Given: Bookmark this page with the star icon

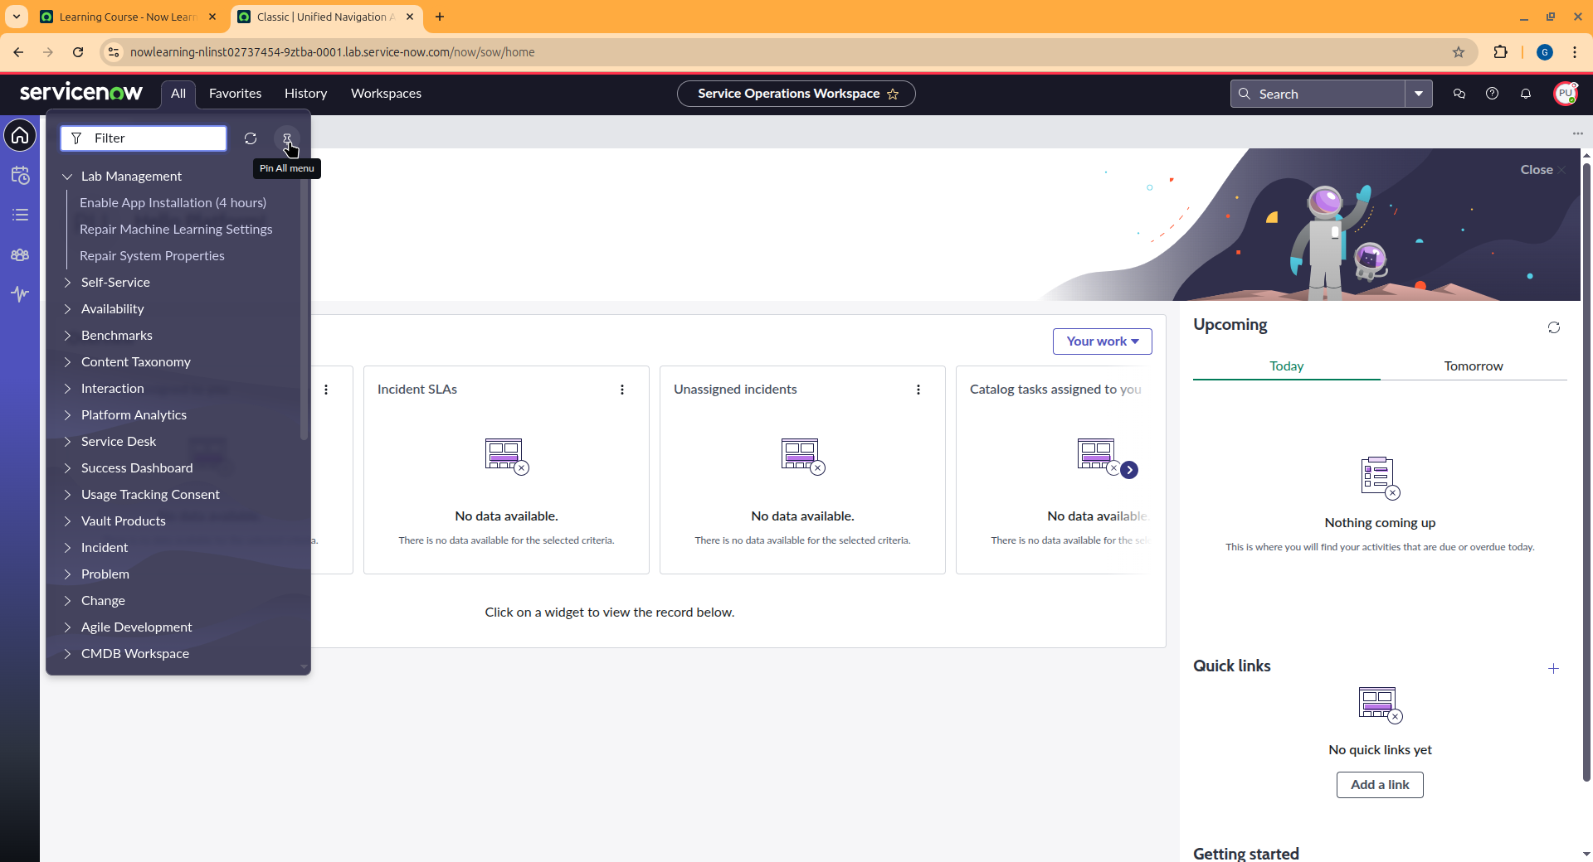Looking at the screenshot, I should 1459,52.
